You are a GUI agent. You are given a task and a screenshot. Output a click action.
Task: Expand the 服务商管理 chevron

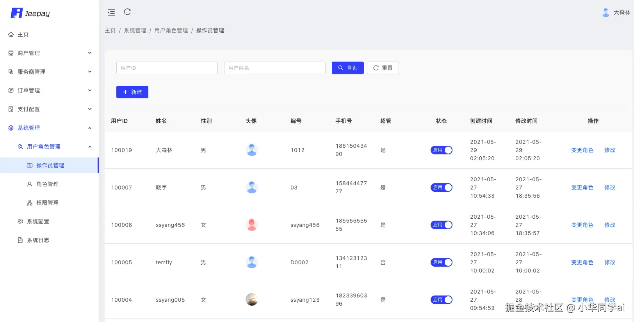click(x=90, y=72)
